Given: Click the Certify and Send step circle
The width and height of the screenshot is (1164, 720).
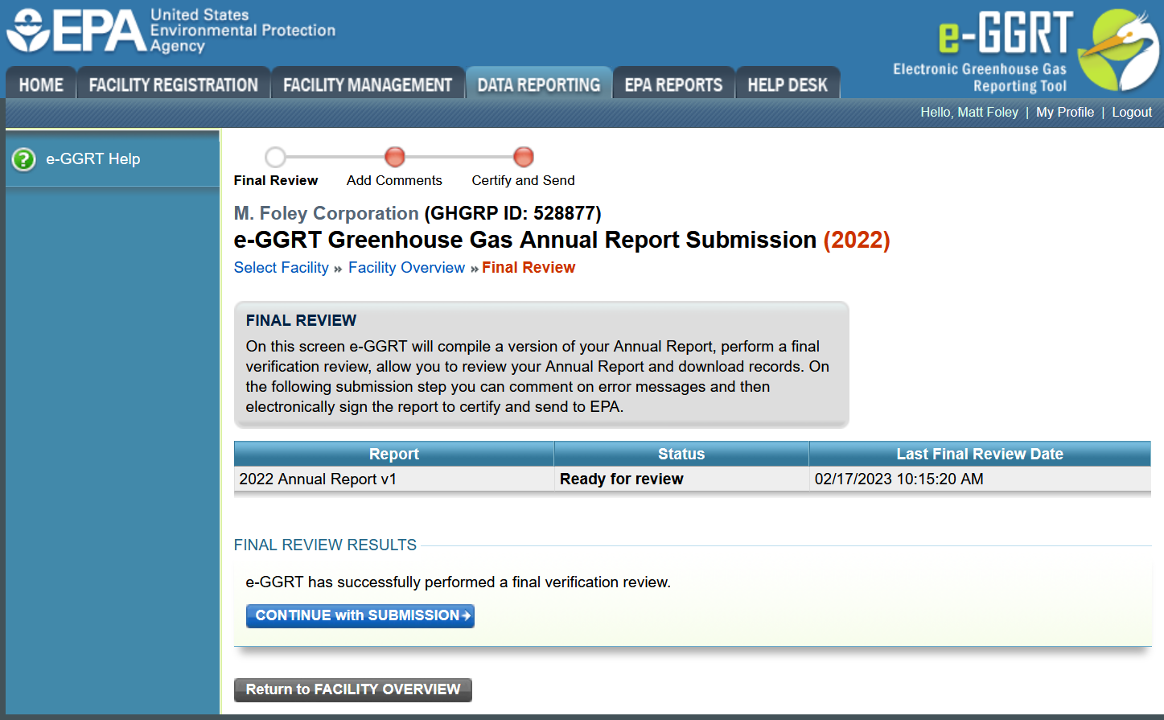Looking at the screenshot, I should click(523, 157).
